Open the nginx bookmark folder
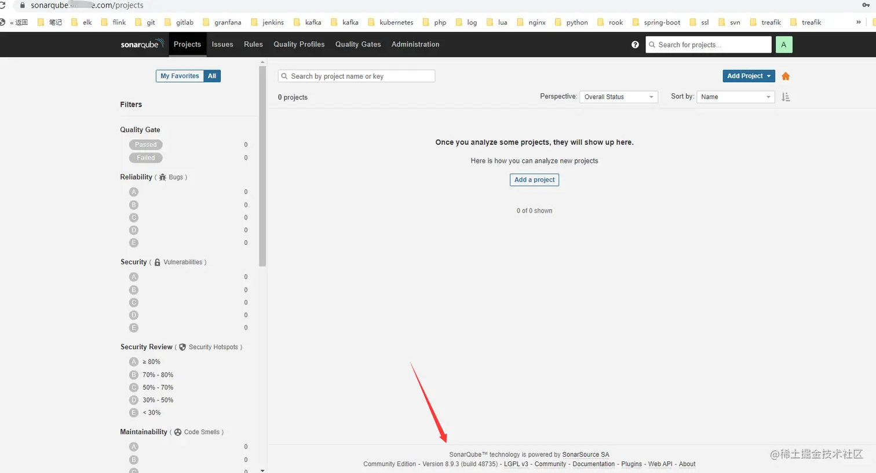Screen dimensions: 876x473 [x=531, y=22]
